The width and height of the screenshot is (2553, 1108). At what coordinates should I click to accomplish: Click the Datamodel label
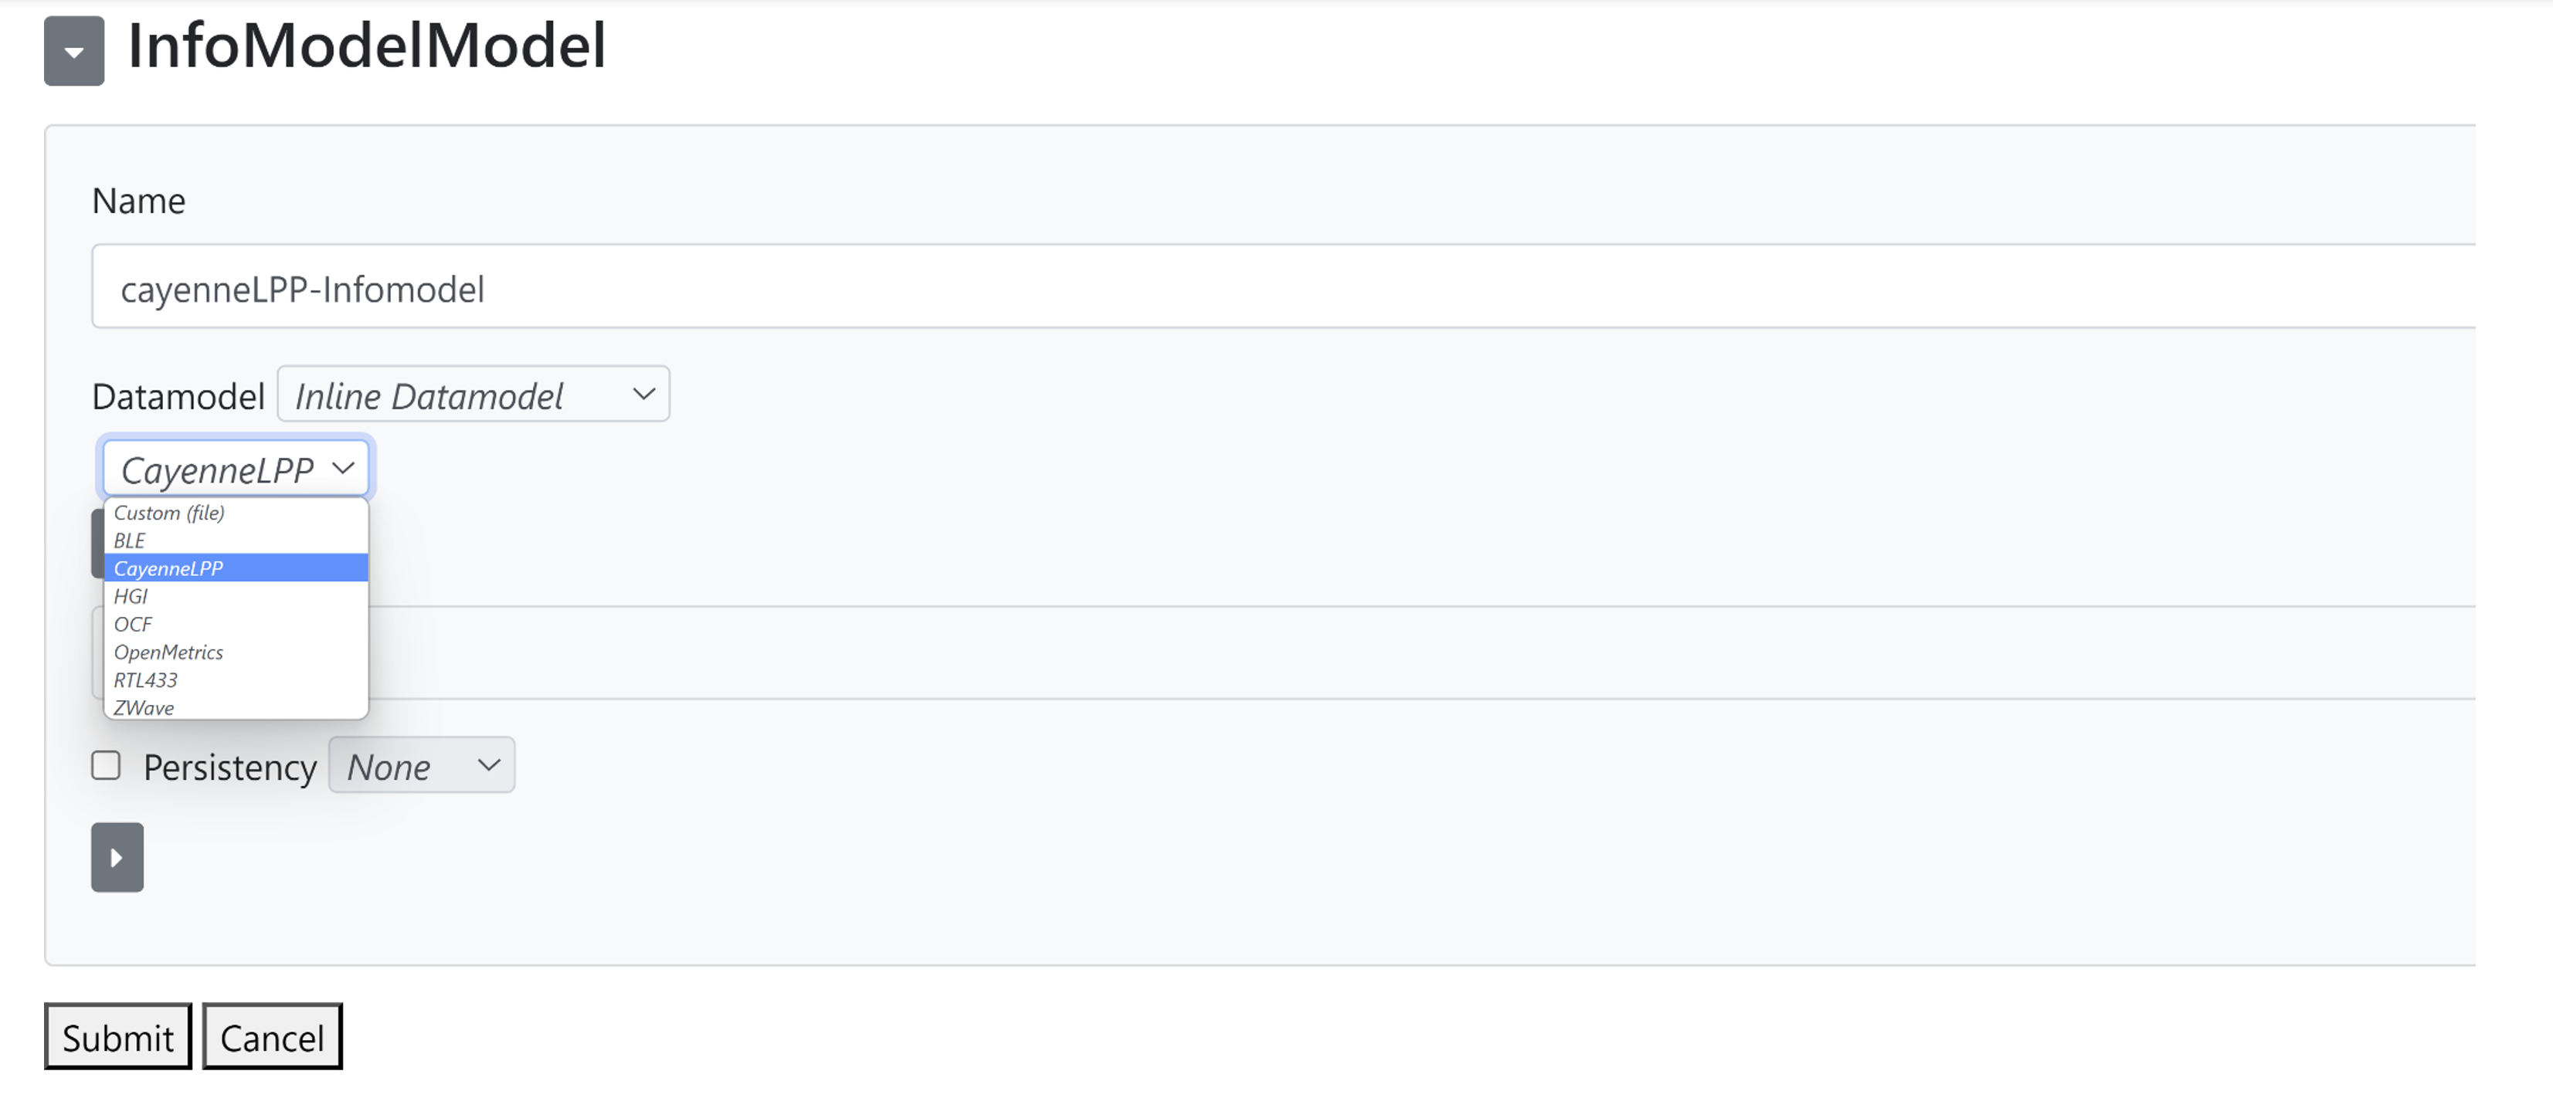(178, 396)
